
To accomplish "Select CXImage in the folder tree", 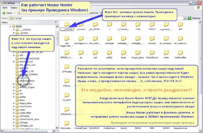I will click(x=24, y=123).
